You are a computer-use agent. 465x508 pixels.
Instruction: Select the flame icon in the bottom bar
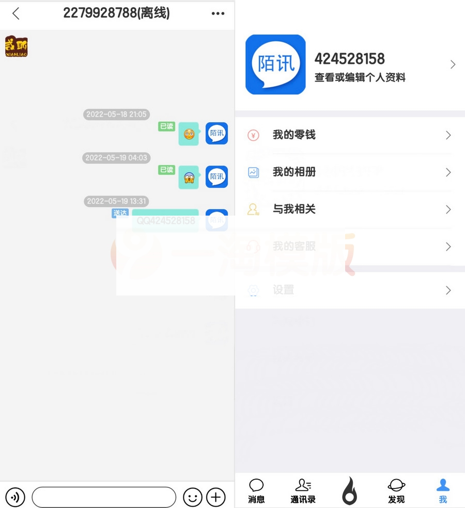[350, 489]
